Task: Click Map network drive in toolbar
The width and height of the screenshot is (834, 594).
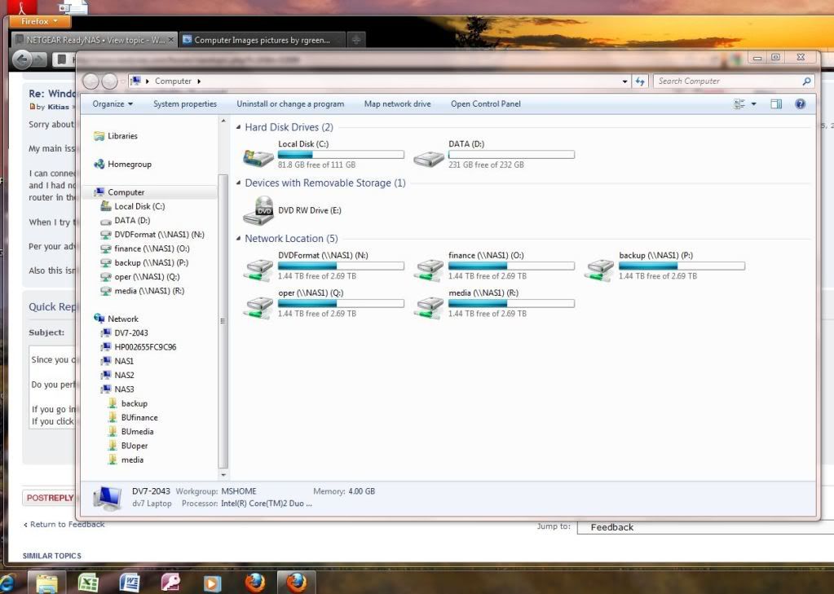Action: tap(397, 104)
